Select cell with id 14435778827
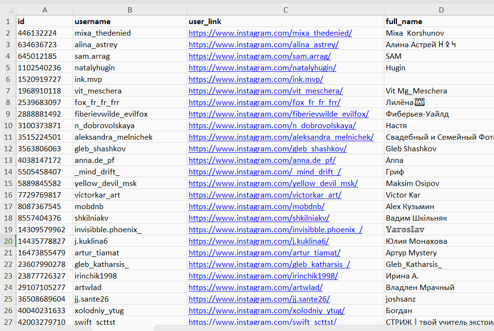Screen dimensions: 494x331 point(44,241)
